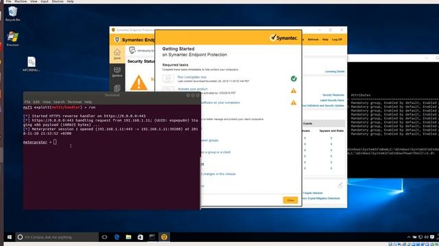This screenshot has width=439, height=246.
Task: Open the Windows Start menu
Action: tap(9, 237)
